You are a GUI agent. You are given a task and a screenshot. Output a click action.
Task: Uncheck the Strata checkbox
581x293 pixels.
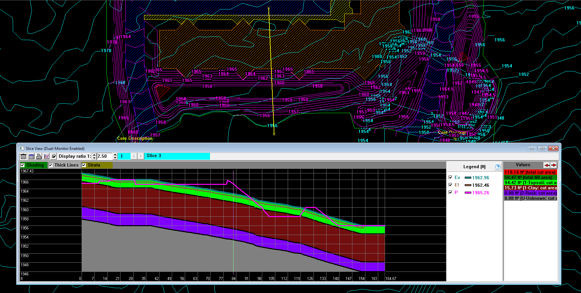pos(84,165)
